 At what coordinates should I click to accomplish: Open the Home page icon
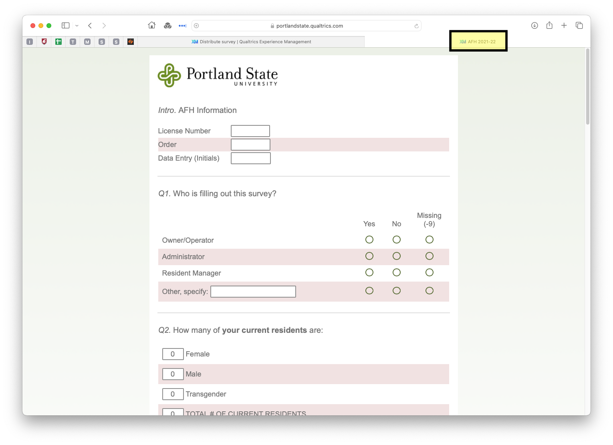[152, 25]
